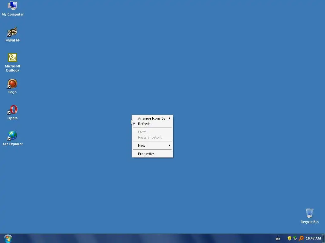Select the Recycle Bin icon

pyautogui.click(x=309, y=216)
